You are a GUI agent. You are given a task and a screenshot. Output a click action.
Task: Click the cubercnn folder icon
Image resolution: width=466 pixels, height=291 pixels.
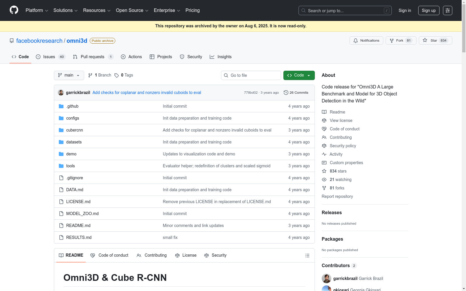coord(61,130)
